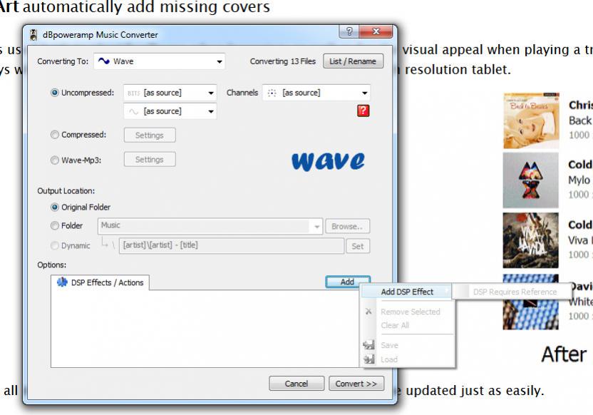
Task: Click the DSP Effects gear icon
Action: pyautogui.click(x=61, y=282)
